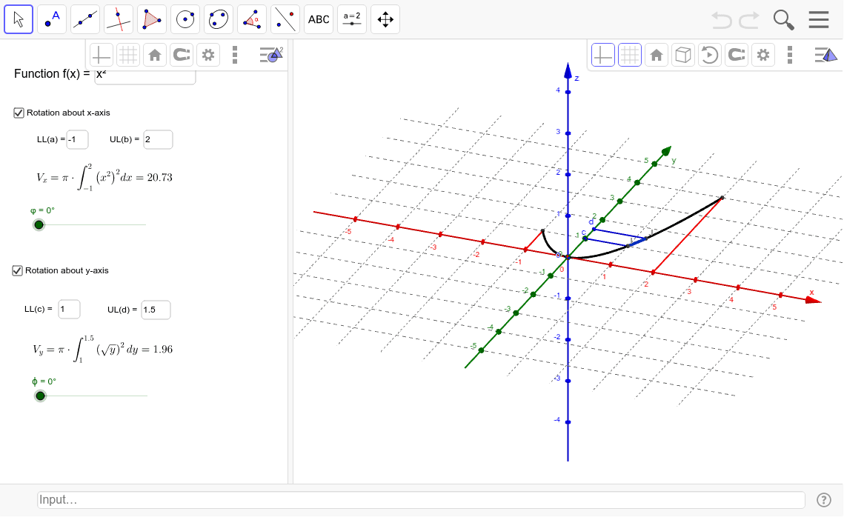
Task: Open the Slider tool (a=2)
Action: [x=351, y=19]
